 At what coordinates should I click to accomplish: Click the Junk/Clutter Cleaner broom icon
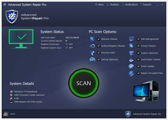click(131, 59)
